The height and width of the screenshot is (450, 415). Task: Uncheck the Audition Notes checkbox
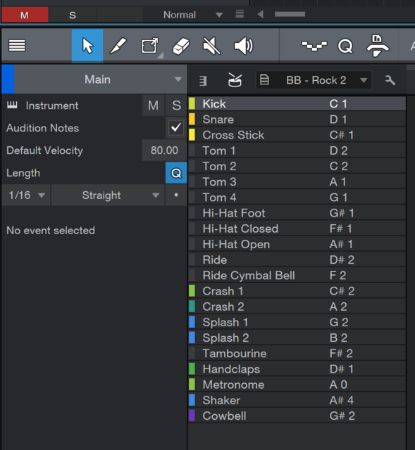(x=176, y=128)
